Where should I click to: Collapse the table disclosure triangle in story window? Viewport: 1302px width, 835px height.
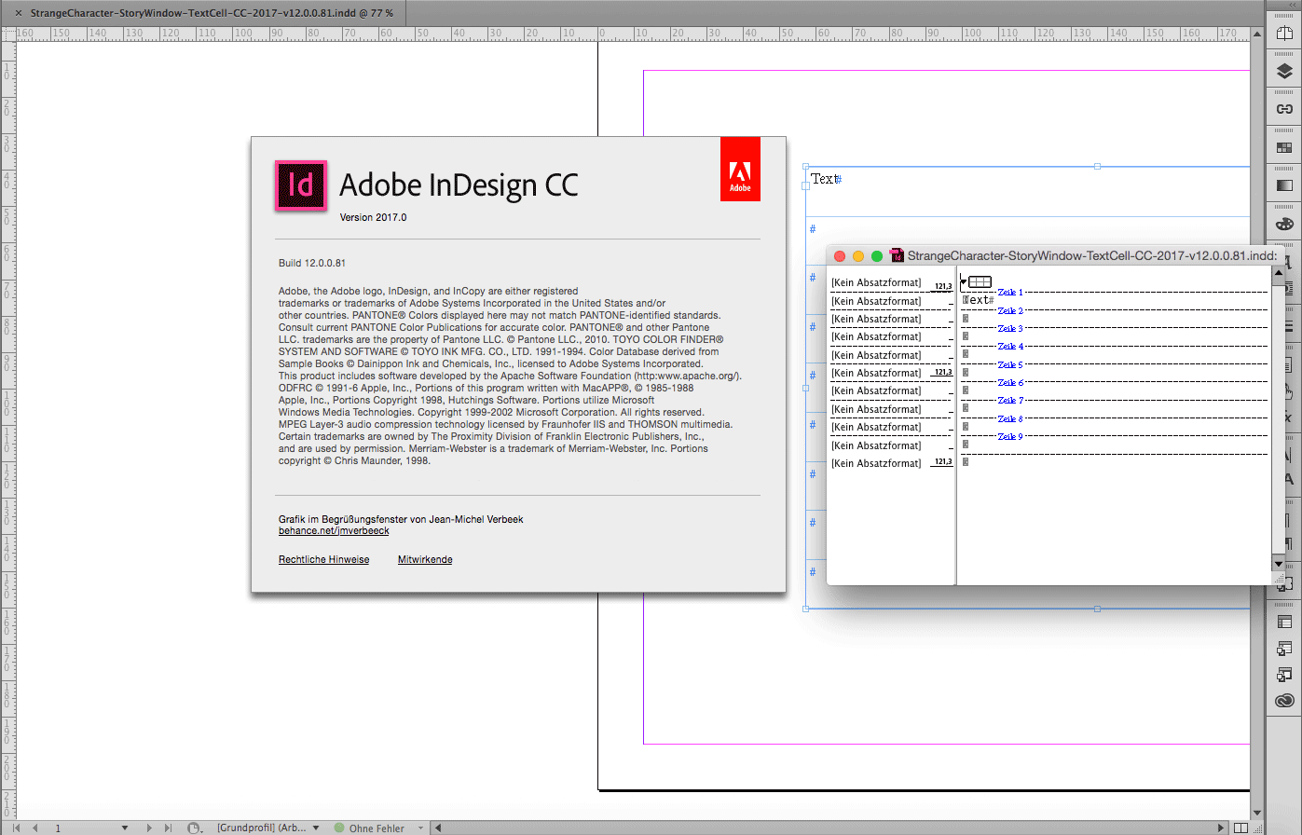[964, 281]
